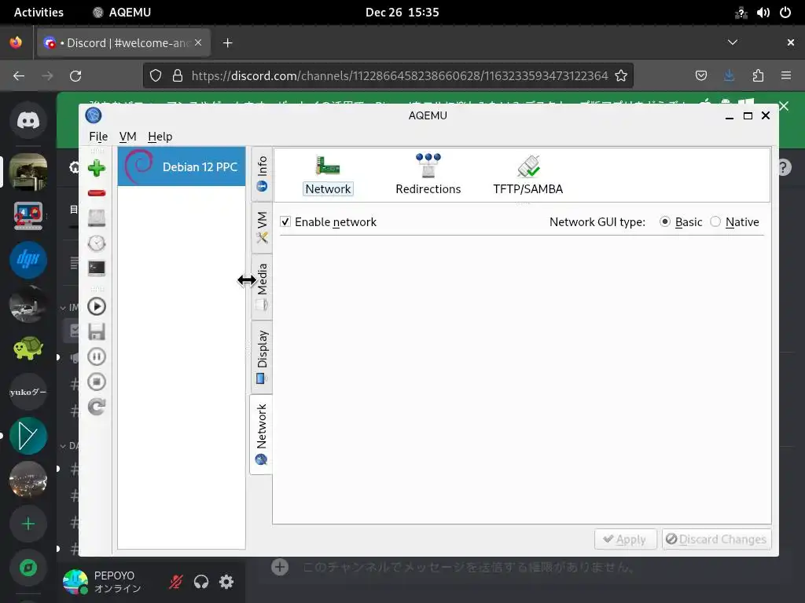Click the Apply button

click(625, 539)
